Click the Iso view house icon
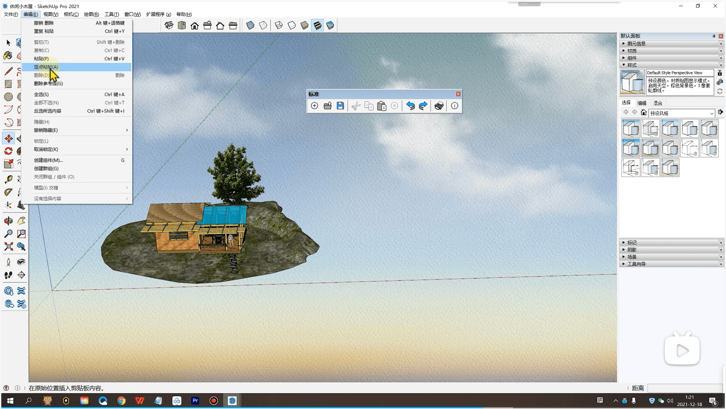The image size is (726, 409). click(169, 25)
